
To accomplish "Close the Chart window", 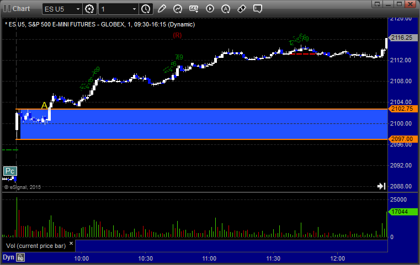I will [410, 4].
